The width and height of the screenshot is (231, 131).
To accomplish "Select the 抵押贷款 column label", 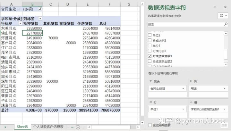I will (x=32, y=23).
